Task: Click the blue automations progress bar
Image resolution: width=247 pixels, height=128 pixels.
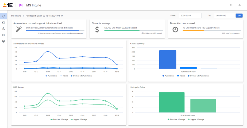Action: point(53,31)
